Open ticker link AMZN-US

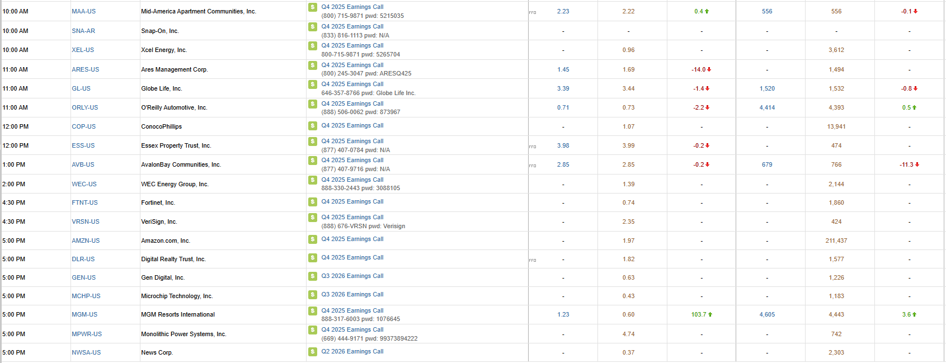tap(86, 241)
